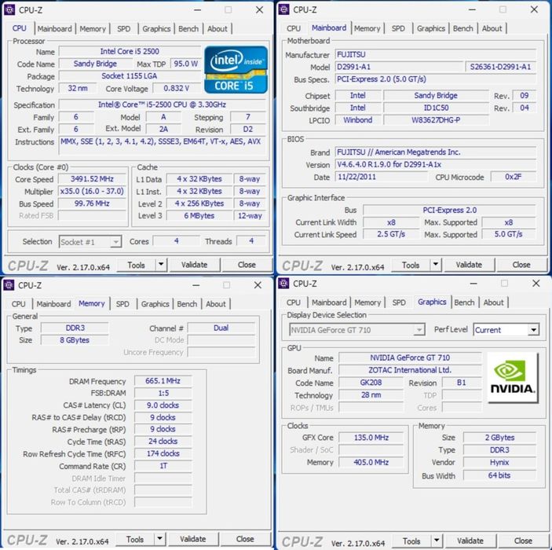The height and width of the screenshot is (550, 552).
Task: Click the Tools button in the Mainboard window
Action: coord(411,265)
